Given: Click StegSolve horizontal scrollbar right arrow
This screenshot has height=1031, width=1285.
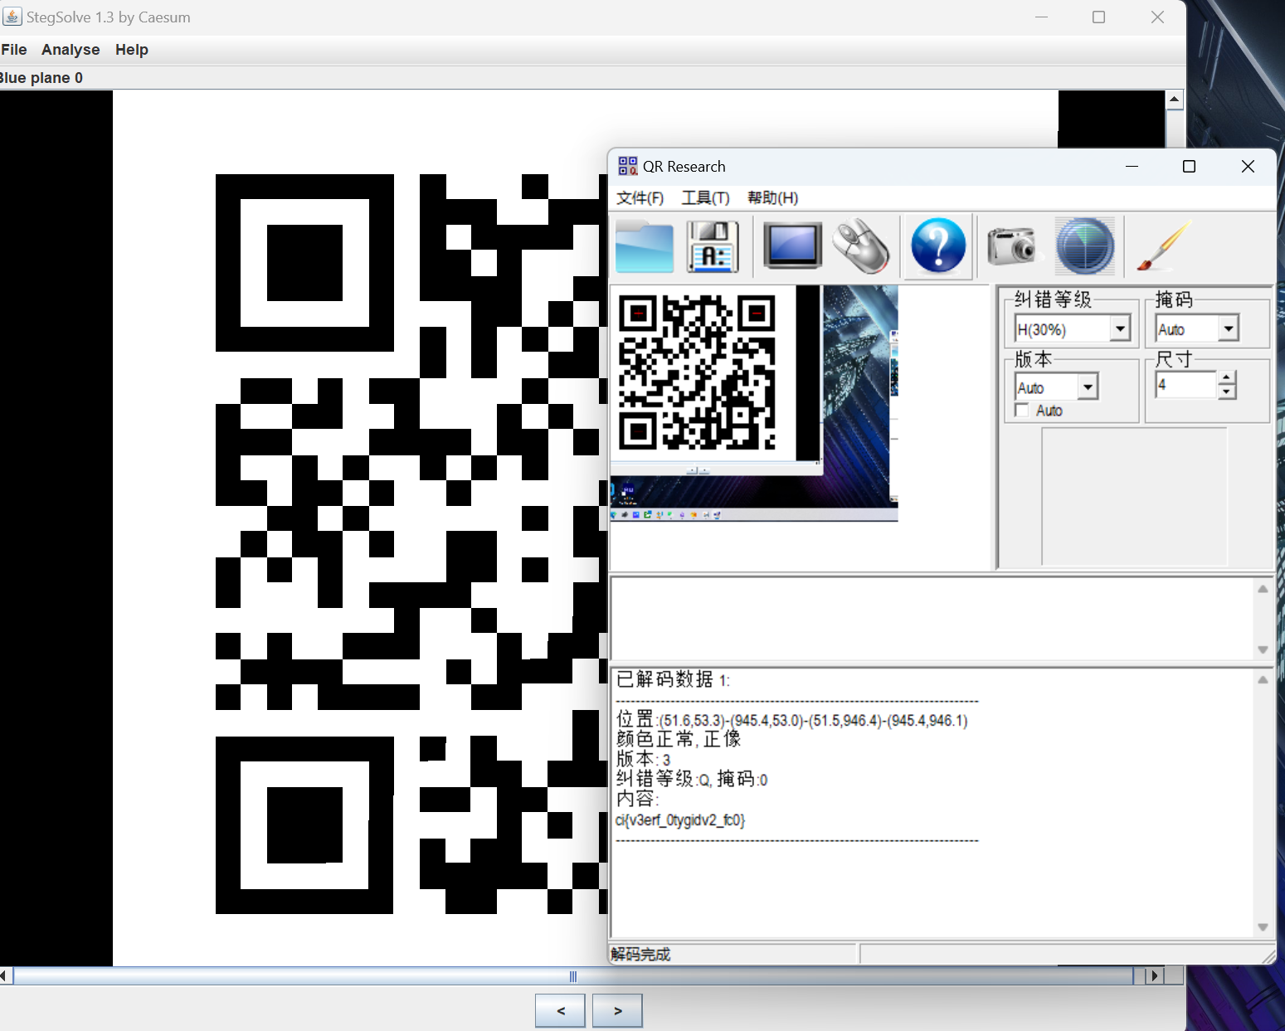Looking at the screenshot, I should pyautogui.click(x=1154, y=976).
